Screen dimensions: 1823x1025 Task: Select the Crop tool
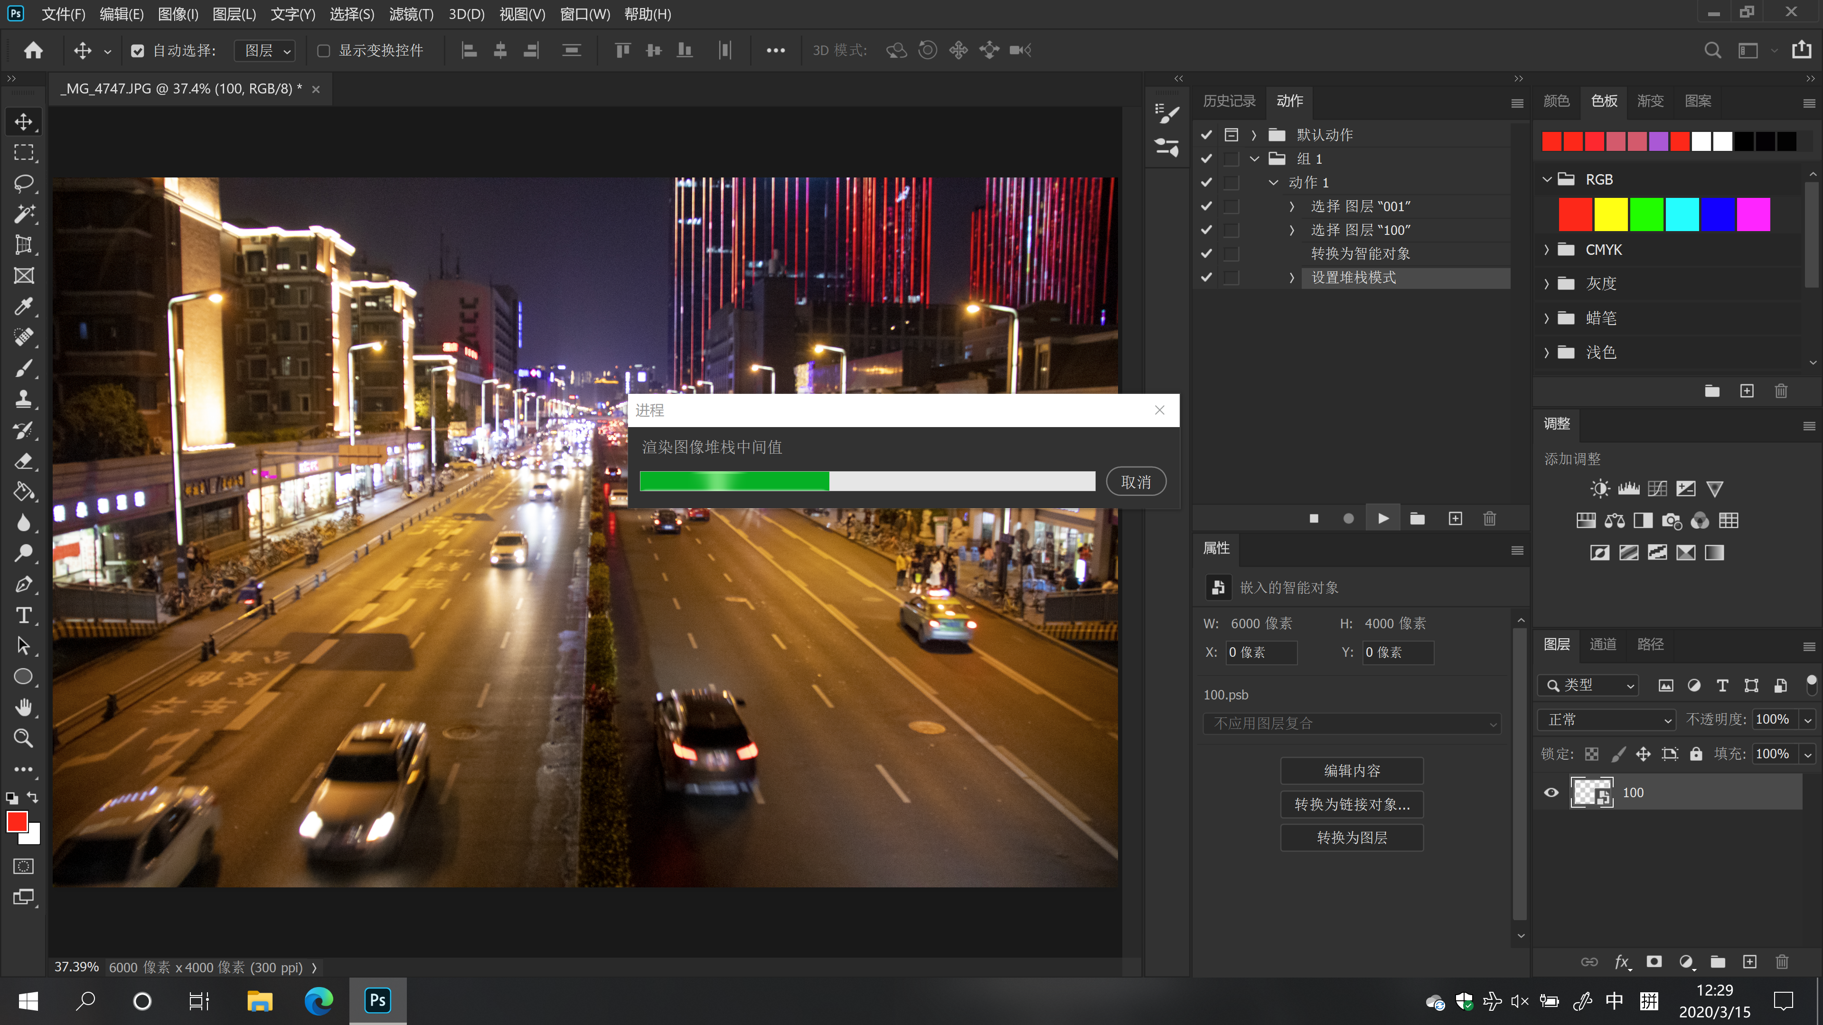coord(23,245)
